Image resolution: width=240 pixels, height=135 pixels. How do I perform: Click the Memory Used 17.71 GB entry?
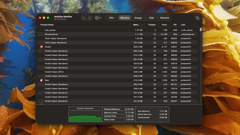click(x=119, y=112)
